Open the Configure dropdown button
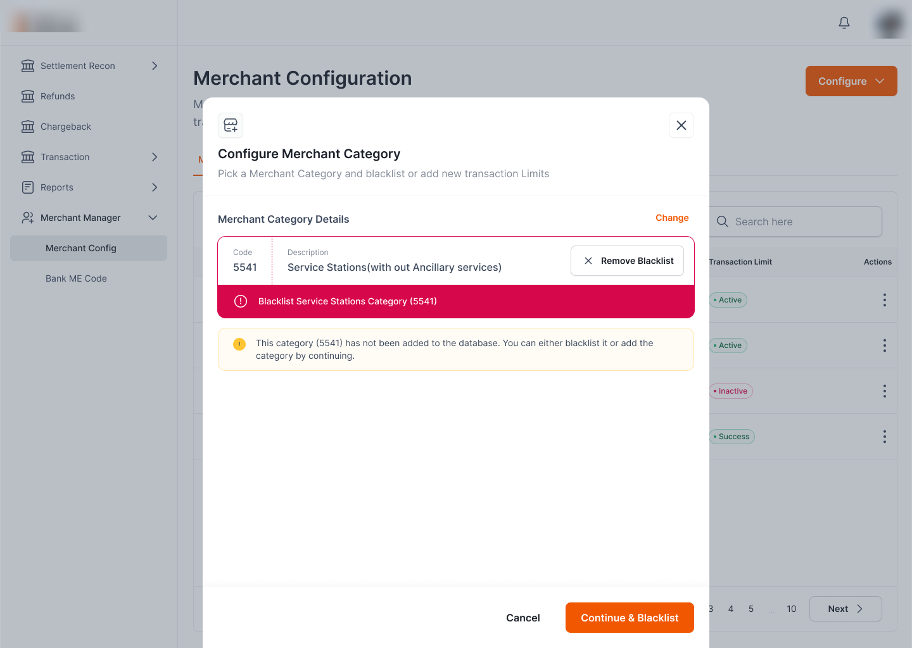The width and height of the screenshot is (912, 648). pyautogui.click(x=851, y=81)
